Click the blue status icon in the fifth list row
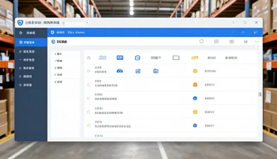 point(195,125)
